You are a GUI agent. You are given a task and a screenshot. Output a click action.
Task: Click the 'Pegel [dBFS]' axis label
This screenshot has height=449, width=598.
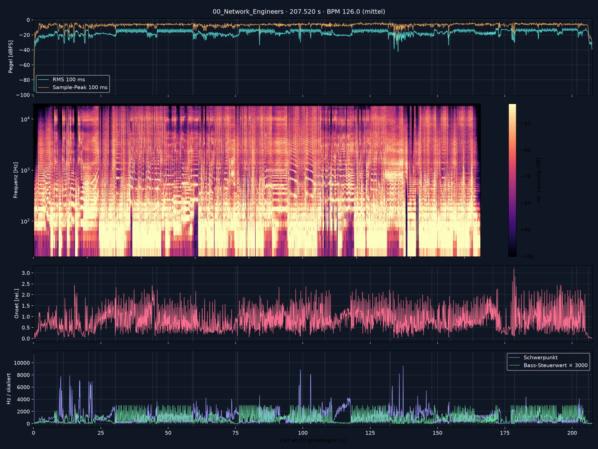10,56
